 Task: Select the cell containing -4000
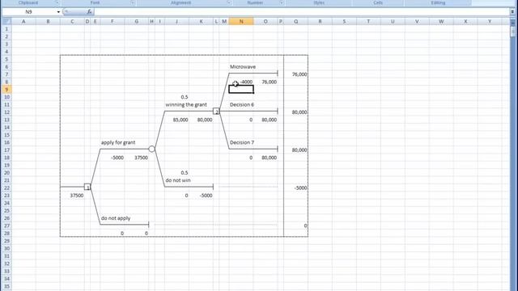tap(246, 82)
